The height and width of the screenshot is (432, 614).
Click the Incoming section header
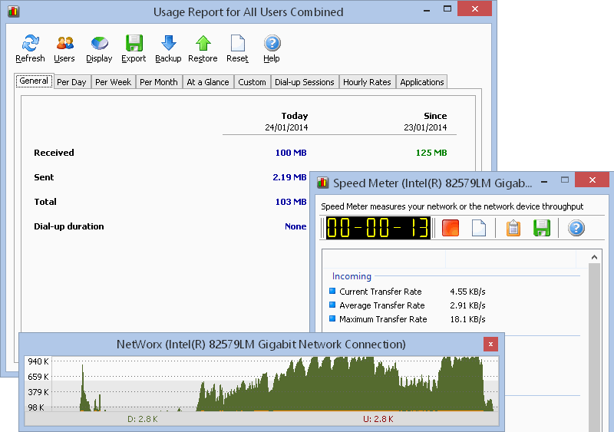(x=352, y=276)
